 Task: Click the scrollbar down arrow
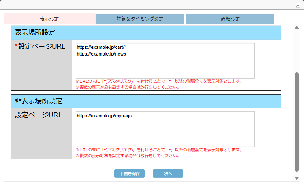pos(296,178)
